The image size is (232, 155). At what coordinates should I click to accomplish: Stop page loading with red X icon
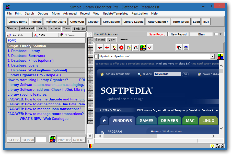click(121, 48)
